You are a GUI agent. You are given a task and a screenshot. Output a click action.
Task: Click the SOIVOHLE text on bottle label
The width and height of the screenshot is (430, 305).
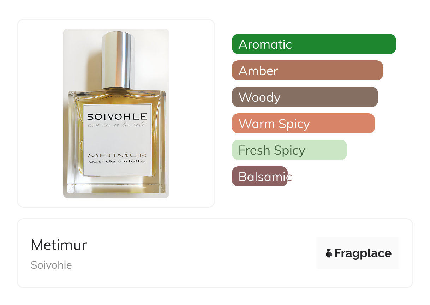(117, 116)
